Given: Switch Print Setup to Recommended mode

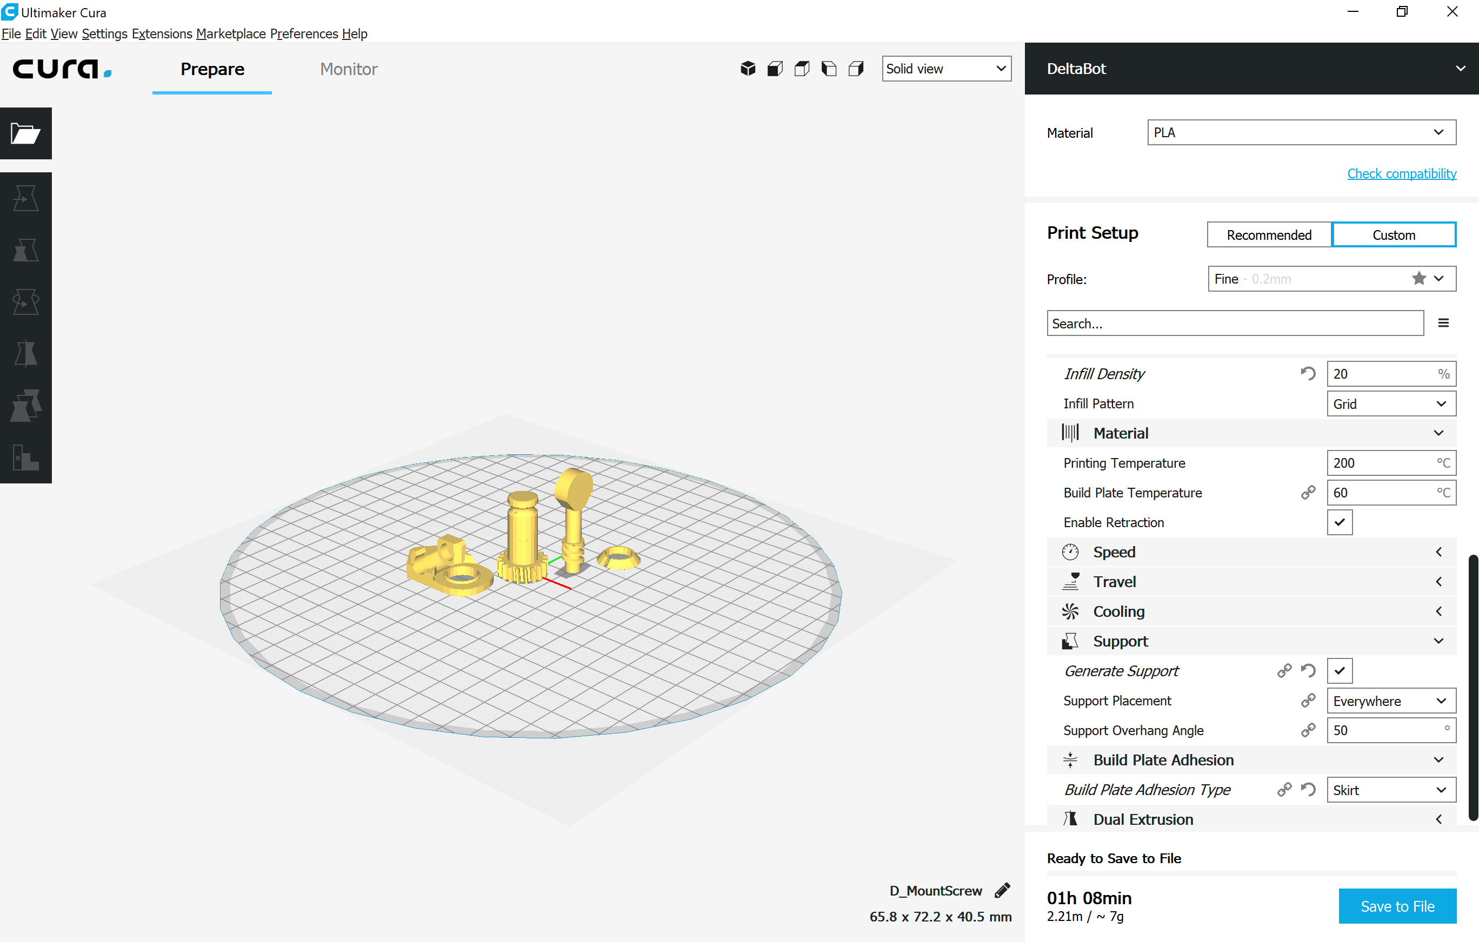Looking at the screenshot, I should [1269, 235].
